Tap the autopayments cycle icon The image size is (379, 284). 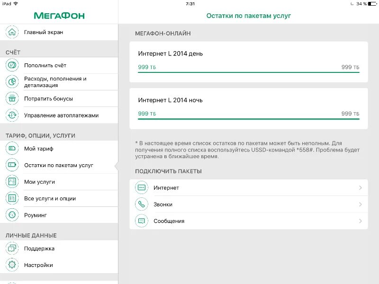click(12, 115)
